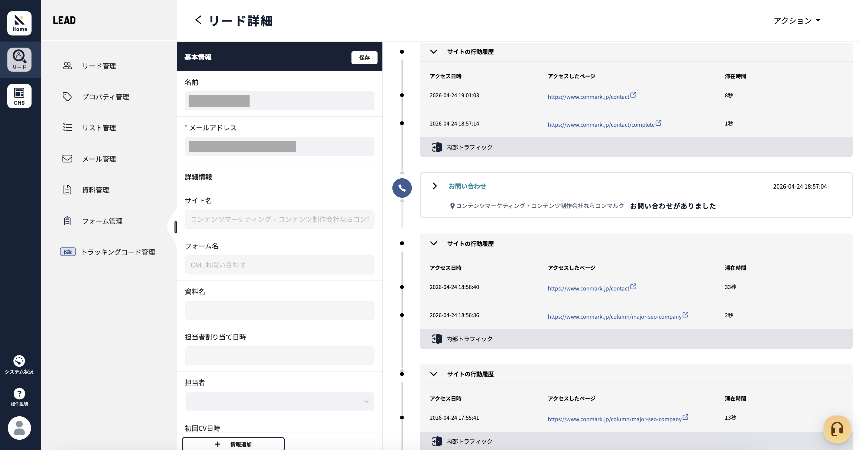Open the contact/complete page link
The width and height of the screenshot is (860, 450).
point(601,125)
